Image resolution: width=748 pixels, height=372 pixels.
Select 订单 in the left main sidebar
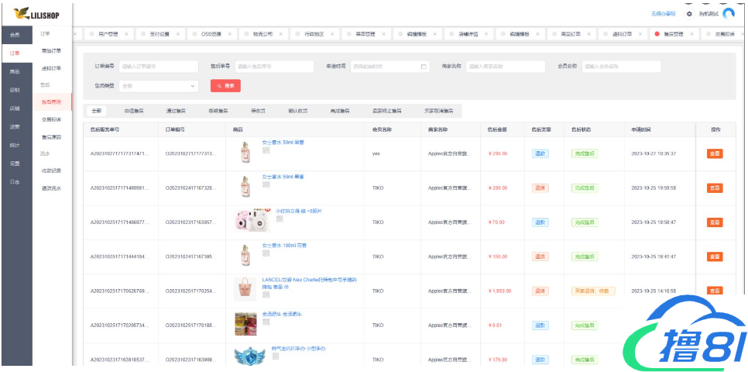[15, 53]
